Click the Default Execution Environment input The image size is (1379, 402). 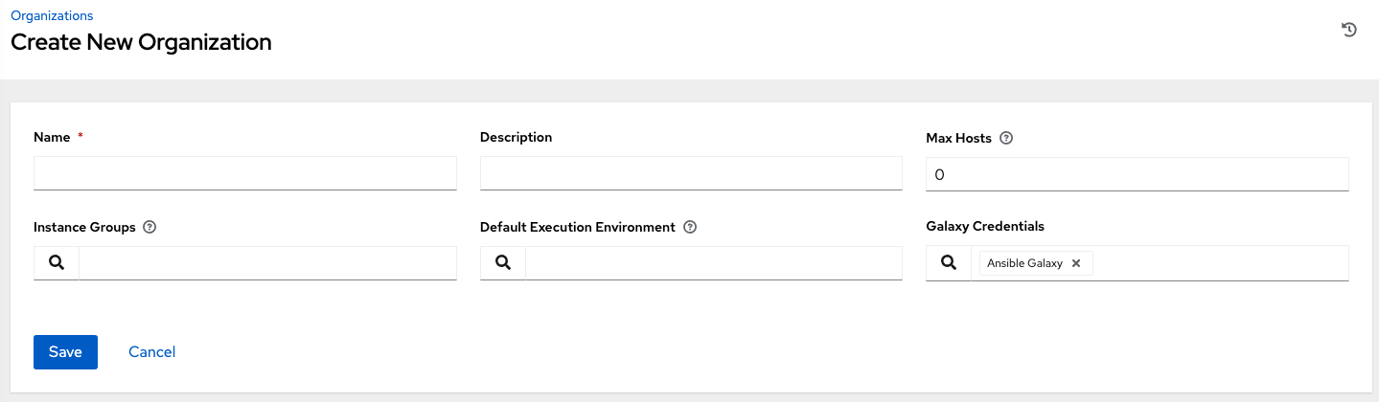click(714, 263)
